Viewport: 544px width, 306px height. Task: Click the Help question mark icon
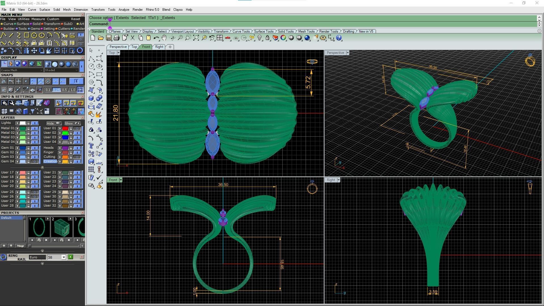pos(339,38)
